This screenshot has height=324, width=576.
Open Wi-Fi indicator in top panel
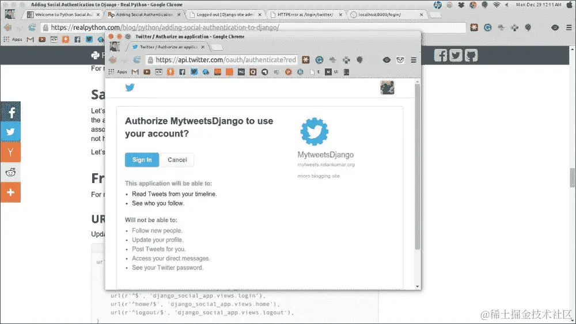coord(497,5)
